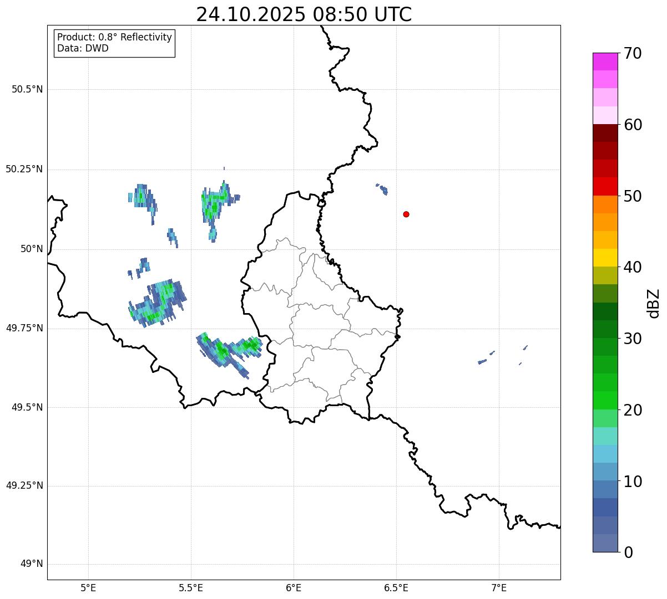The image size is (667, 599).
Task: Select the darkest red swatch just below 60 dBZ
Action: [x=605, y=133]
